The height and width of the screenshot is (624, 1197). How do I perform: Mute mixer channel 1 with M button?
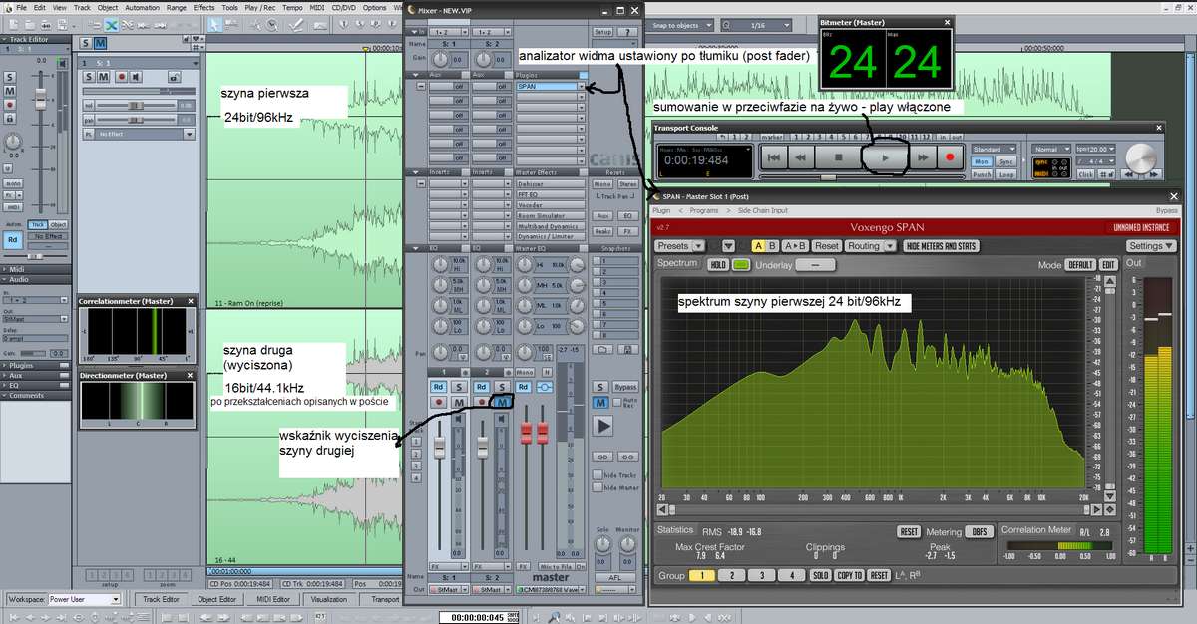(458, 402)
